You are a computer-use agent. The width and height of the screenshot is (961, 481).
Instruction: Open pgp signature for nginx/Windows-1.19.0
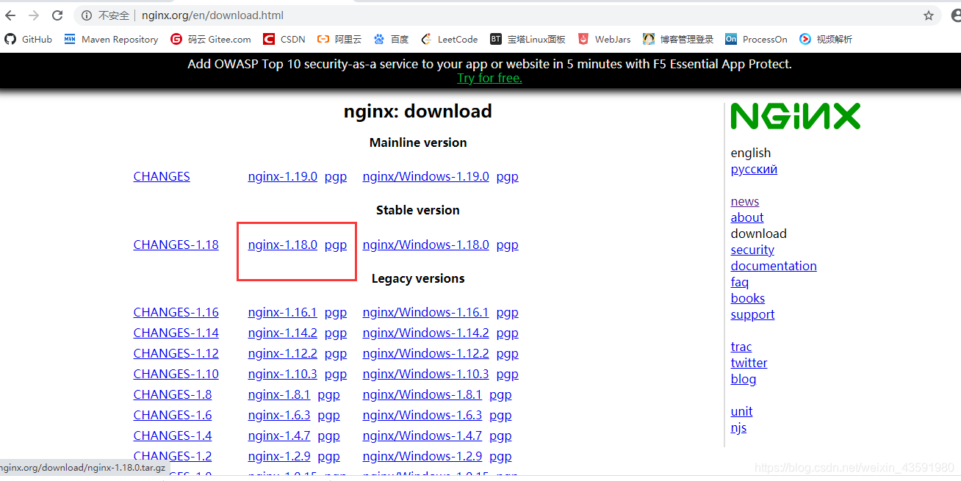click(x=508, y=177)
